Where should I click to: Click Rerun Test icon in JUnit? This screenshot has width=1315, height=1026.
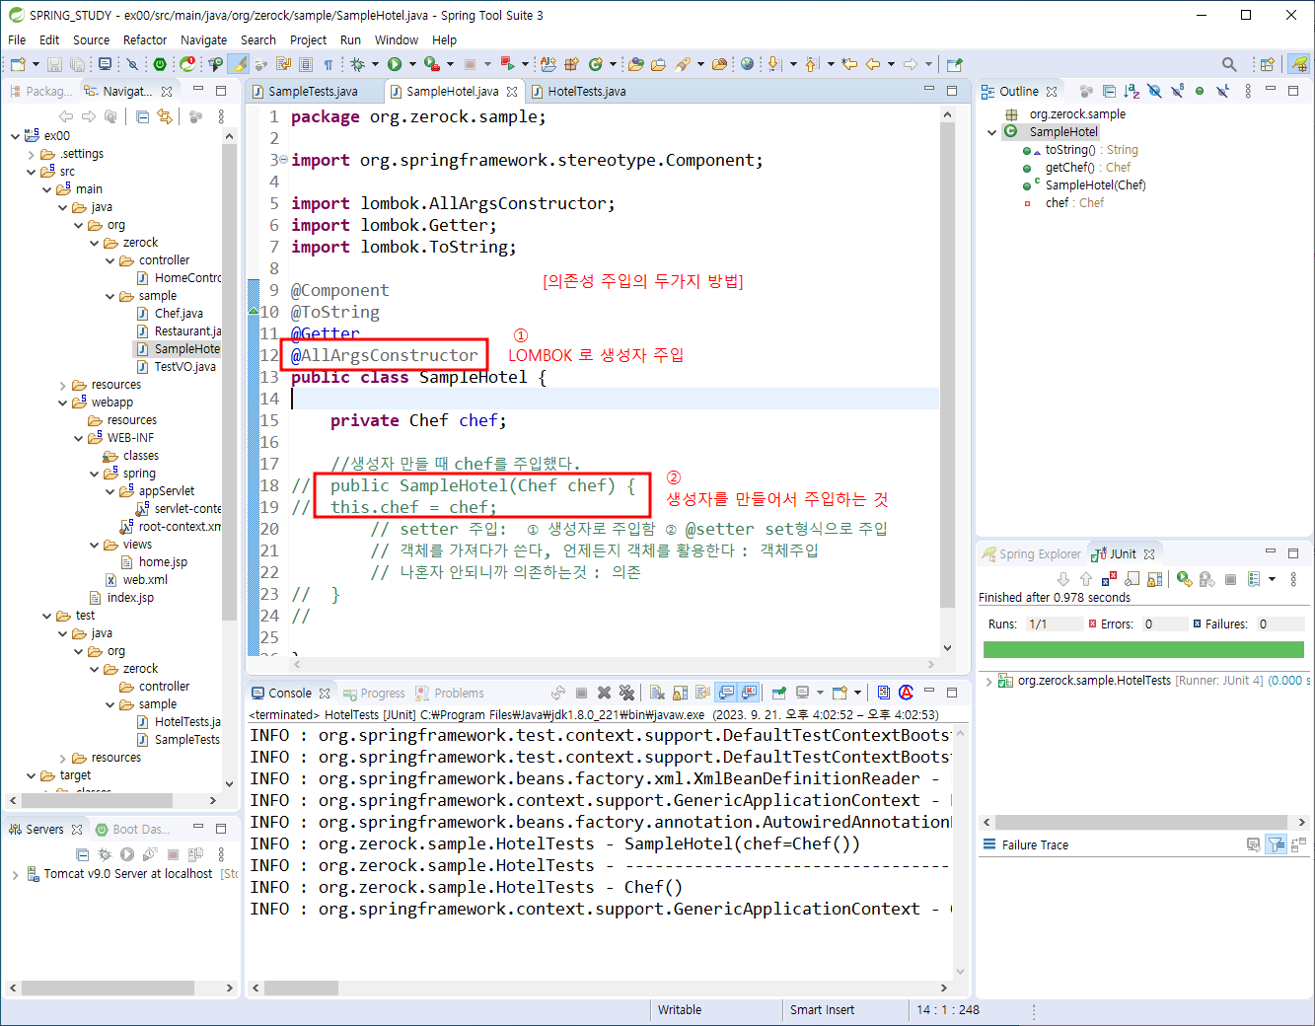click(x=1184, y=579)
